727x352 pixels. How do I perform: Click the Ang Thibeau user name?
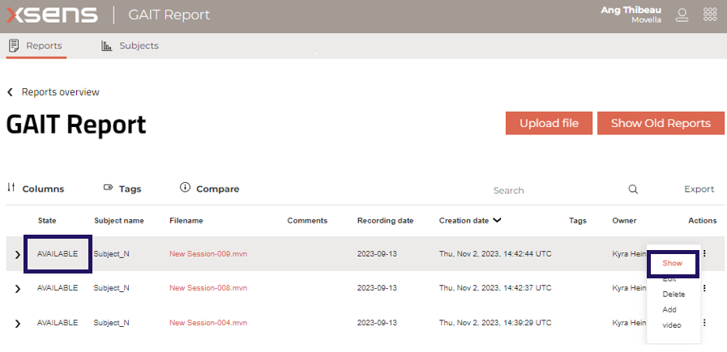631,11
